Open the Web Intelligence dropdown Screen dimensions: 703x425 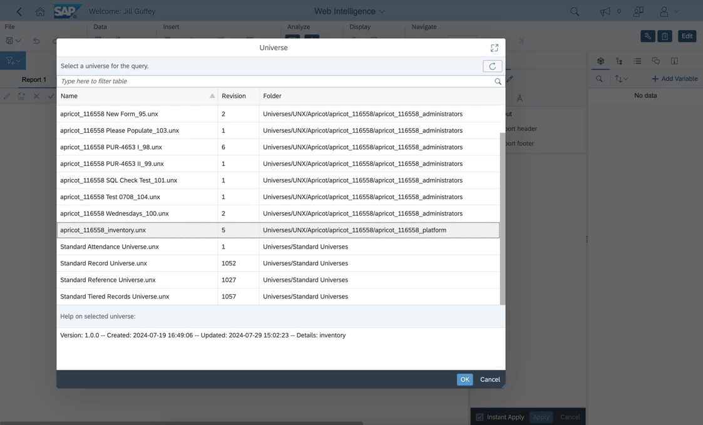pyautogui.click(x=349, y=11)
